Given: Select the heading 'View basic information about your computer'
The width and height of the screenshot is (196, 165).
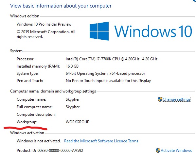Looking at the screenshot, I should [61, 6].
